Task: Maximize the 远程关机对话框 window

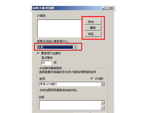Action: [107, 8]
